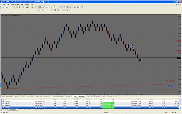Open the File menu
This screenshot has width=182, height=114.
click(4, 4)
